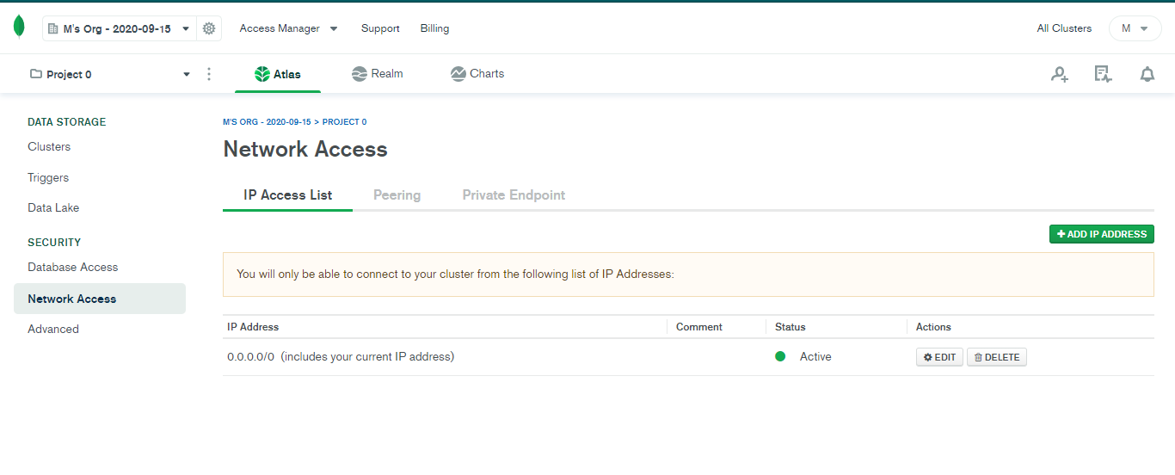Expand the Project 0 selector dropdown
Viewport: 1175px width, 475px height.
(110, 75)
